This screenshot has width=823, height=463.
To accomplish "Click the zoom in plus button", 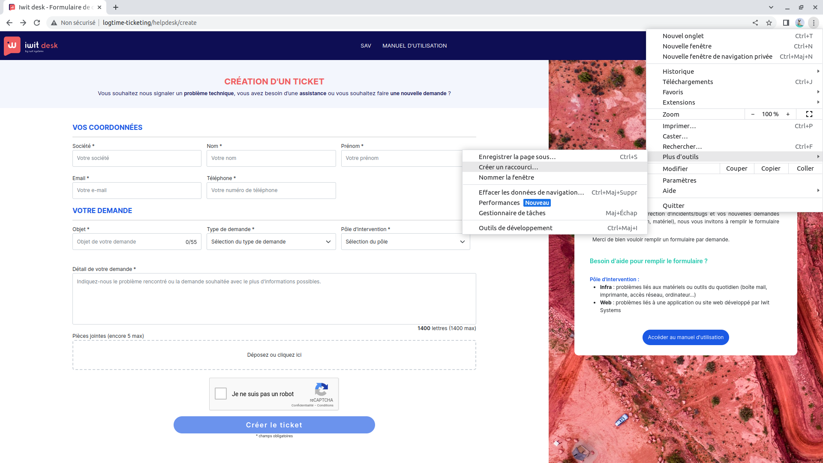I will tap(788, 114).
